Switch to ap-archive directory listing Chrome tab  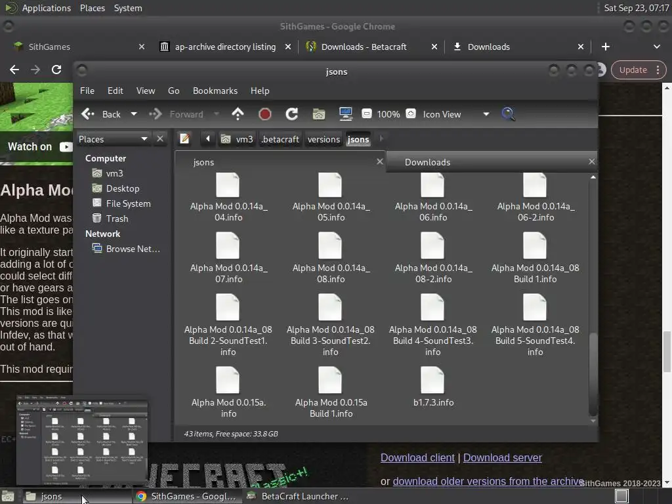tap(225, 47)
